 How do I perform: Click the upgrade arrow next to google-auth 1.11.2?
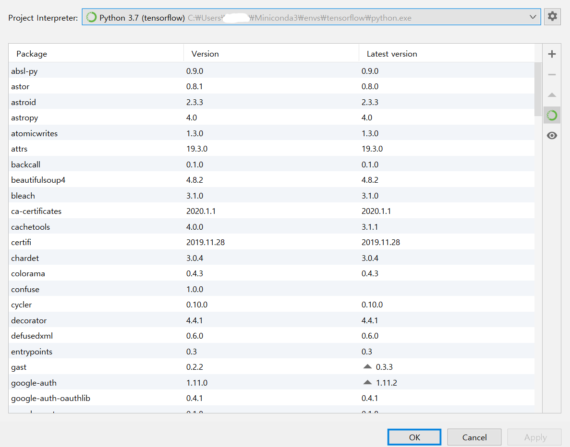click(367, 382)
